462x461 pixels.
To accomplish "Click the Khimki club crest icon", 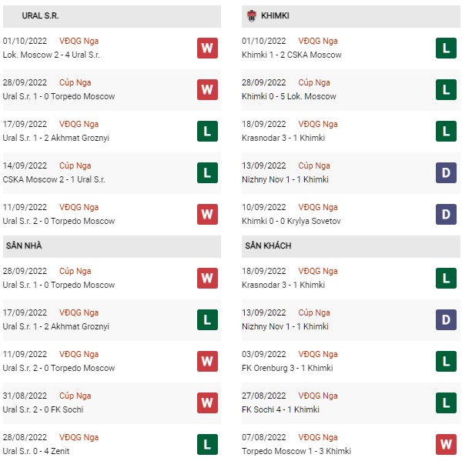I will tap(251, 16).
